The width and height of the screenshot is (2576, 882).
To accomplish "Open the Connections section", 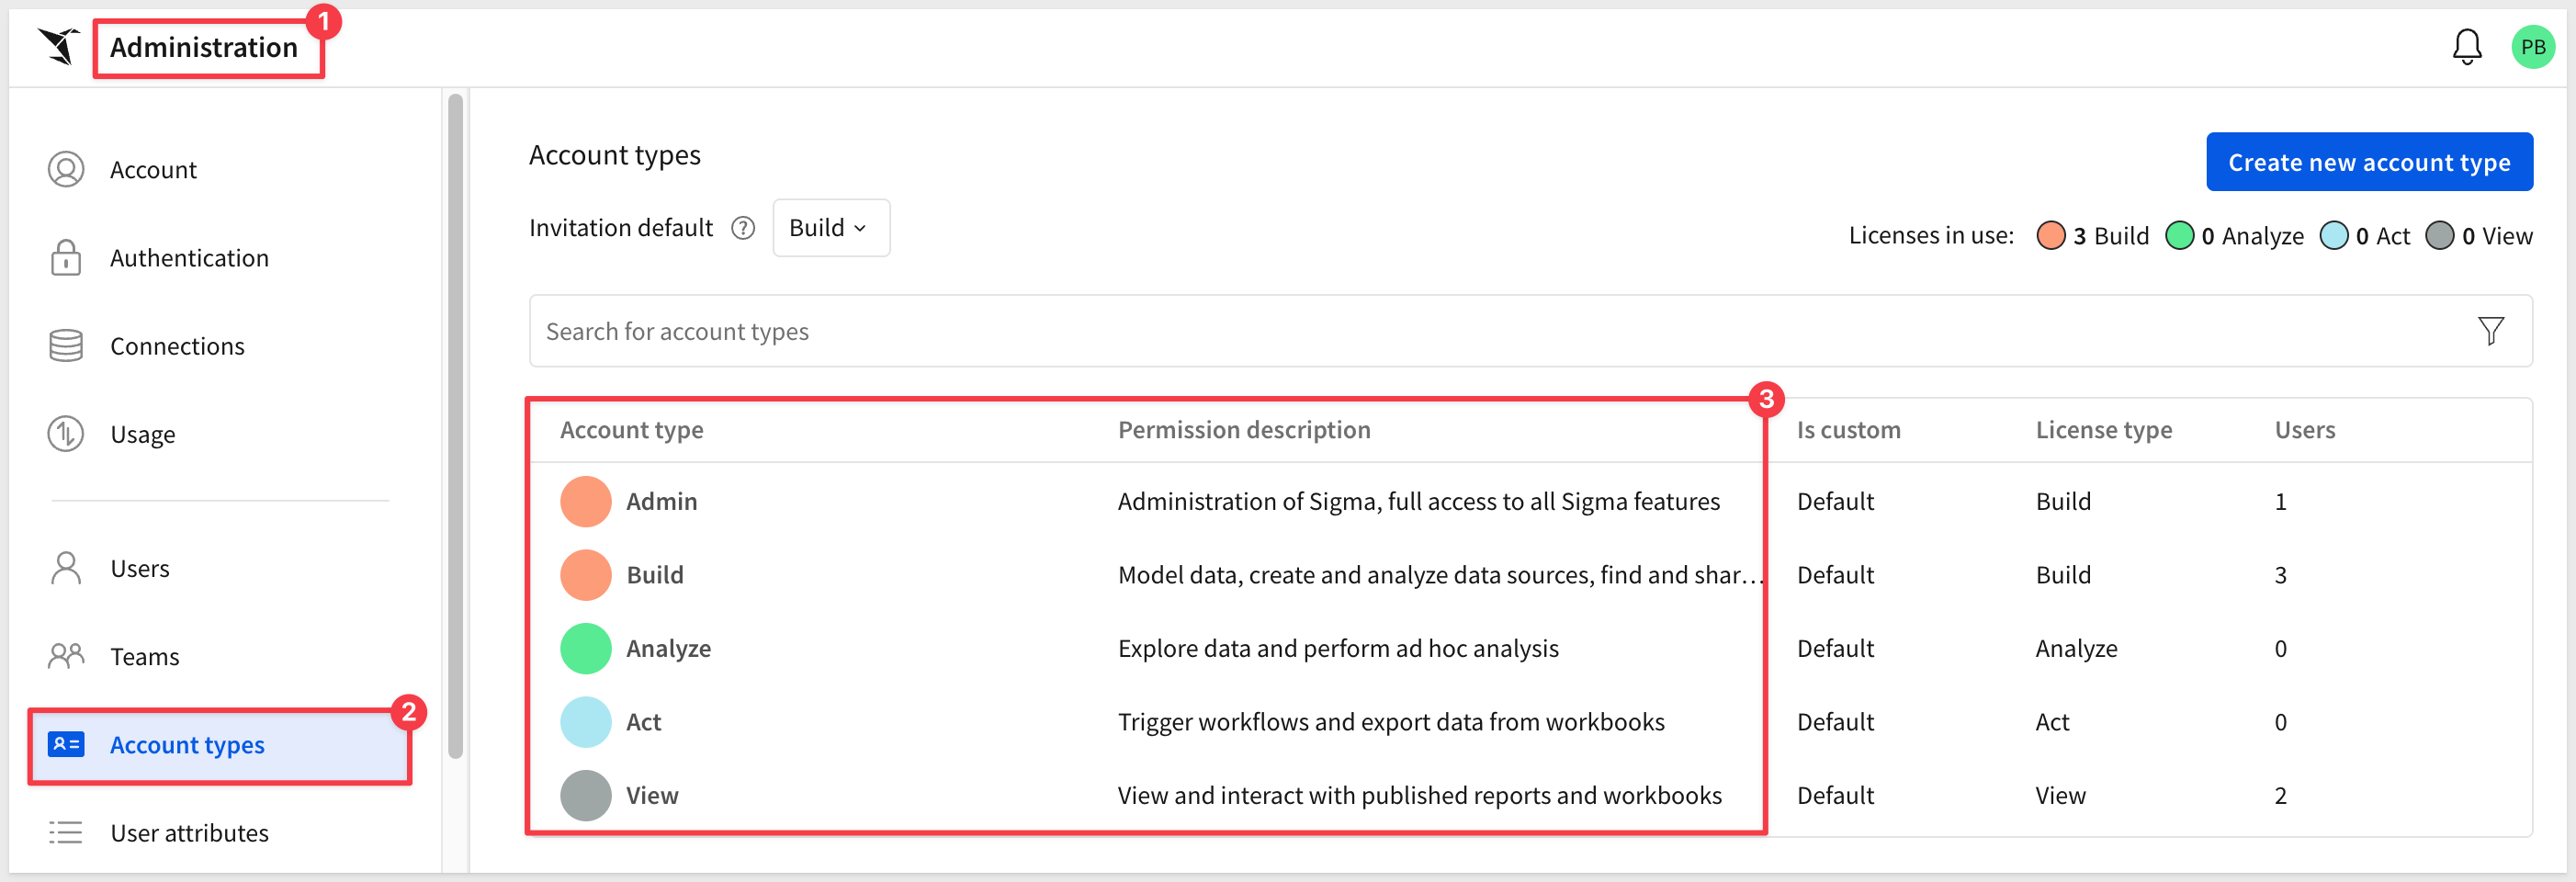I will point(177,346).
